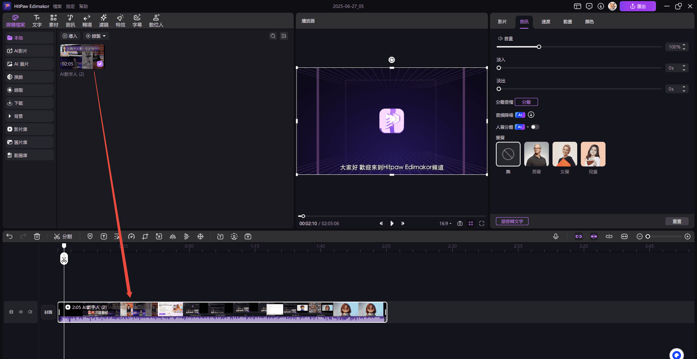
Task: Click the 導入 import button
Action: [x=70, y=36]
